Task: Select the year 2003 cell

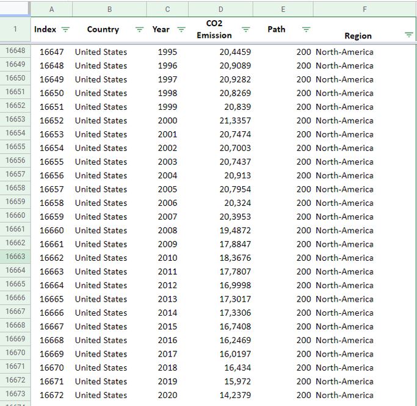Action: tap(167, 162)
